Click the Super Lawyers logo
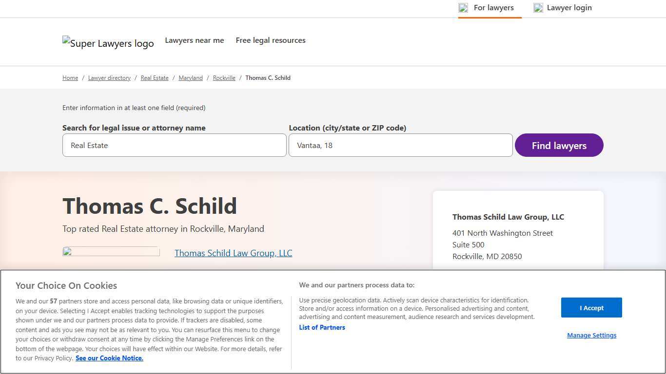Screen dimensions: 666x374 tap(108, 43)
